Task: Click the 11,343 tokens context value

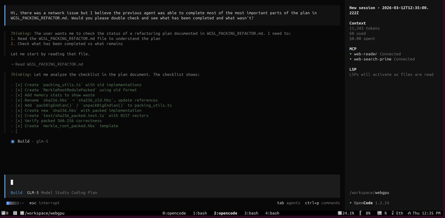Action: coord(364,28)
